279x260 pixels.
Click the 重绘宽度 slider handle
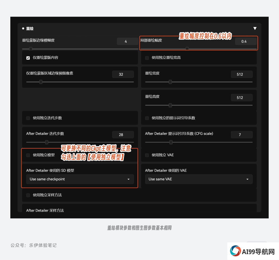click(x=170, y=82)
